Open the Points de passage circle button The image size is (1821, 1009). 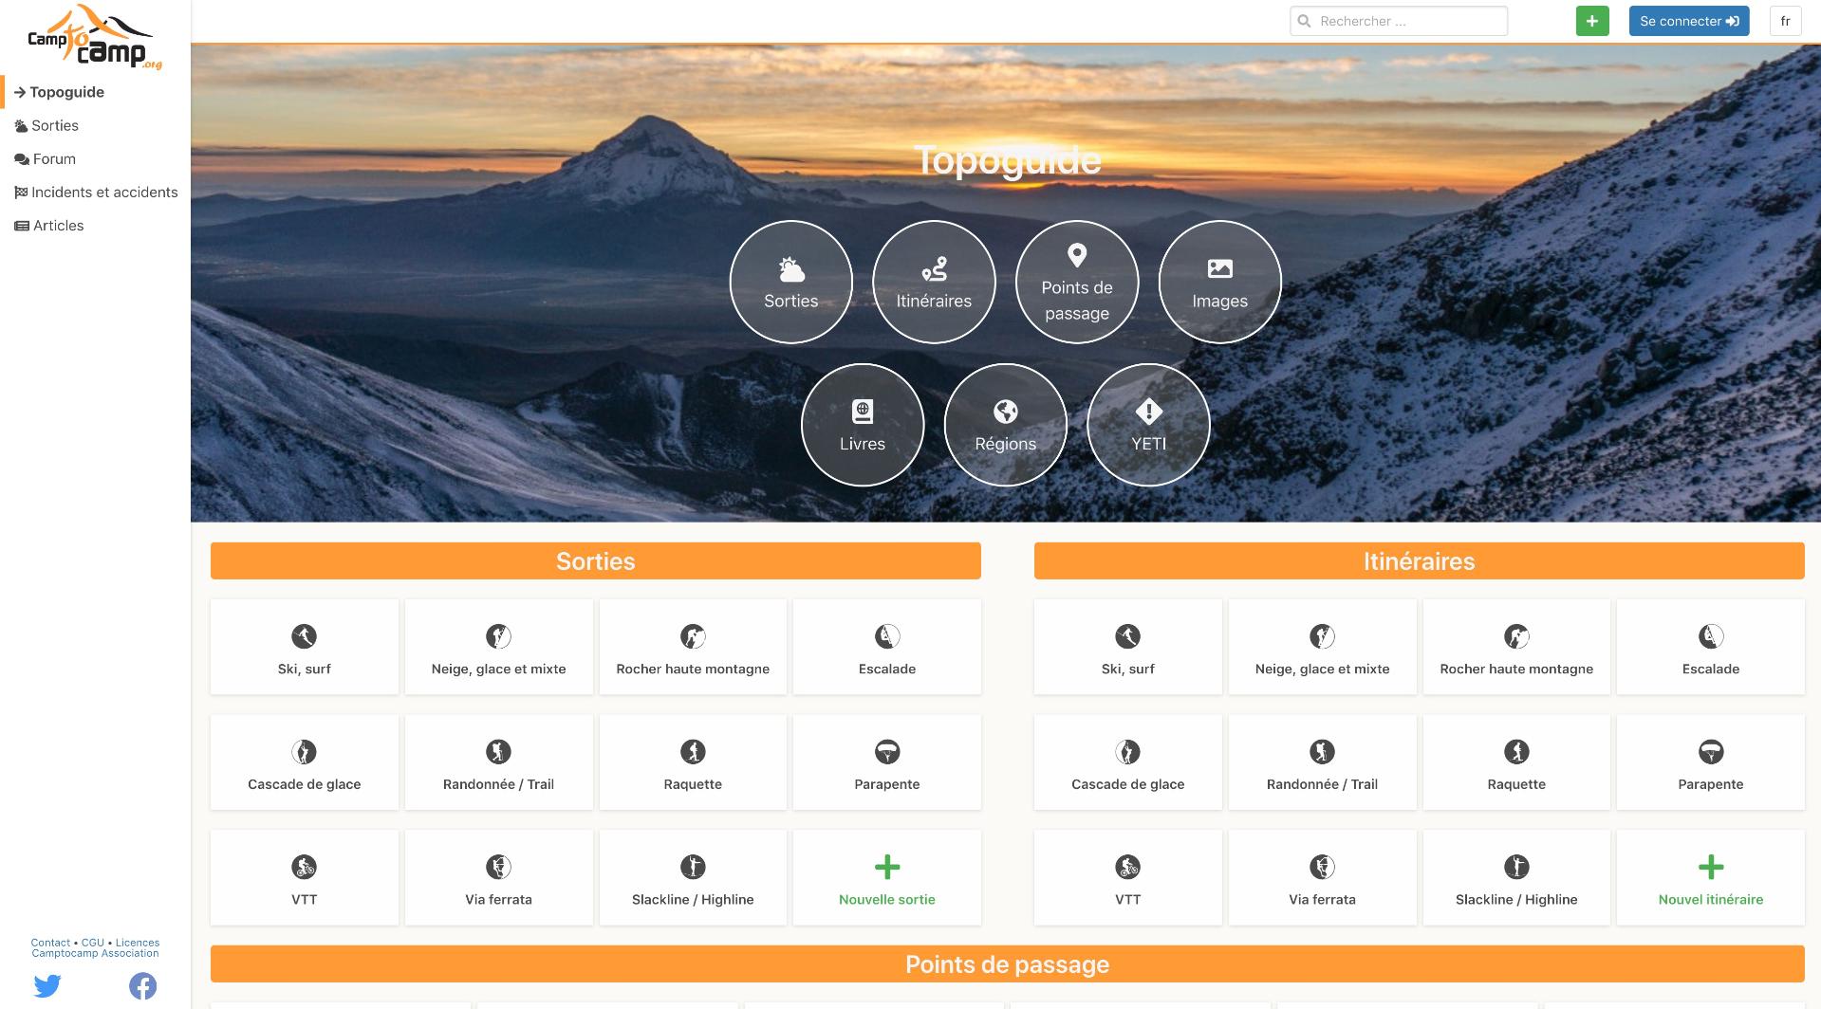(x=1077, y=282)
